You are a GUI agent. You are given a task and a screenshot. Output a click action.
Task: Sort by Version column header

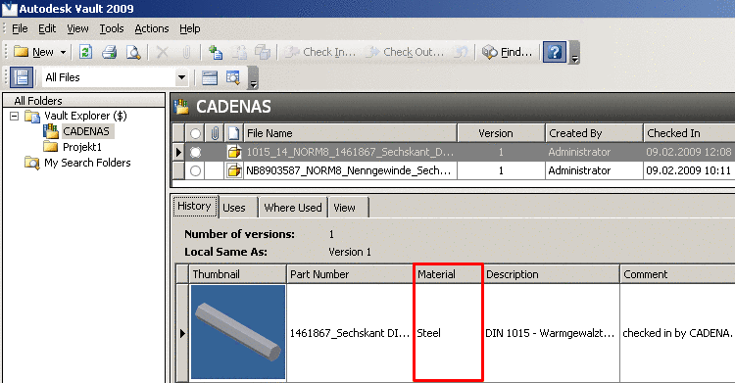(501, 133)
